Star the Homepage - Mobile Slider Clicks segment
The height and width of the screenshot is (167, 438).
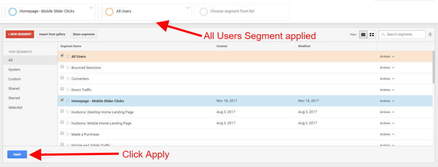pos(68,101)
